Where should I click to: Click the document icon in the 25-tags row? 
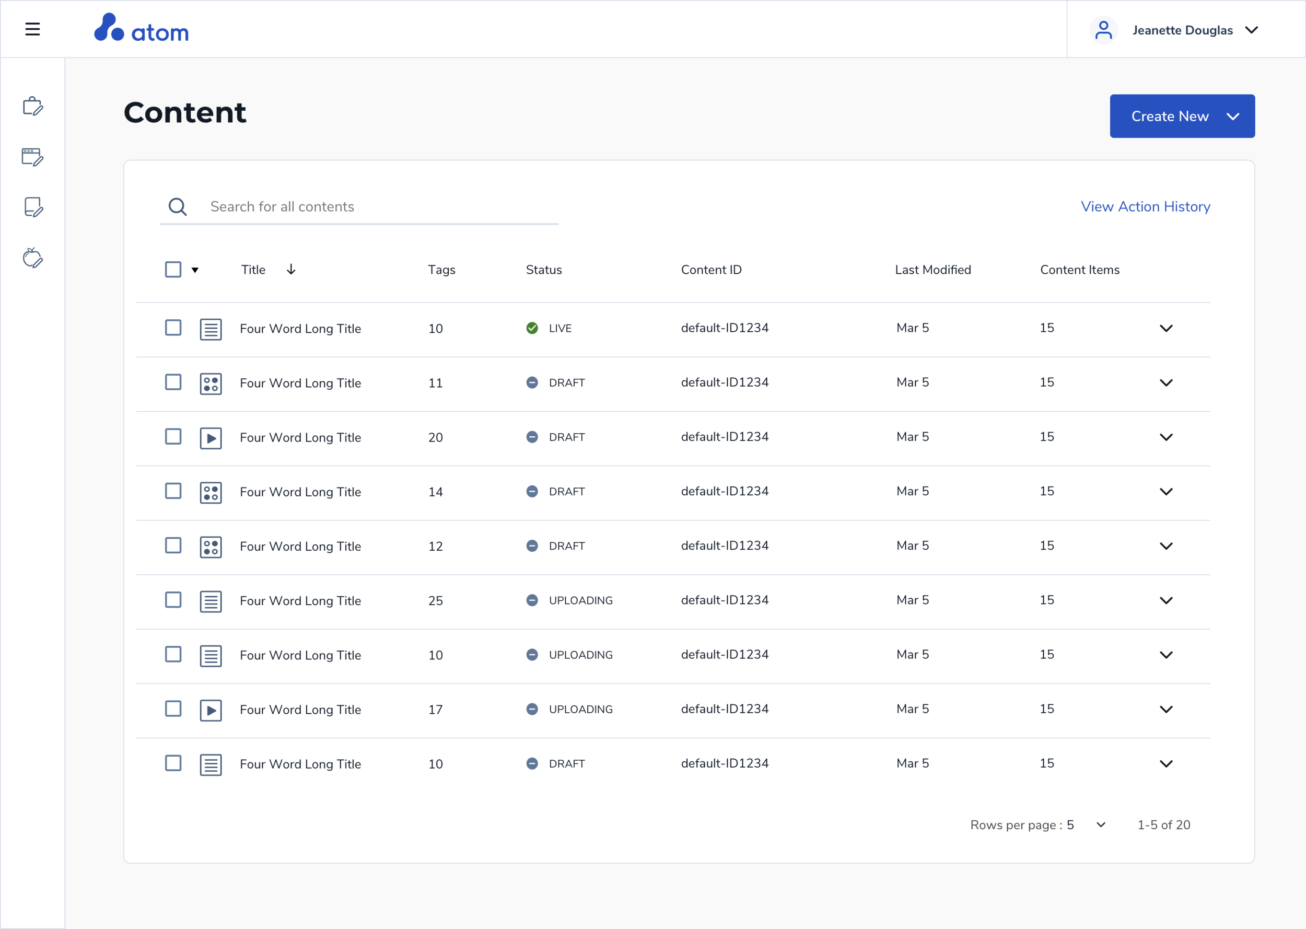[211, 601]
